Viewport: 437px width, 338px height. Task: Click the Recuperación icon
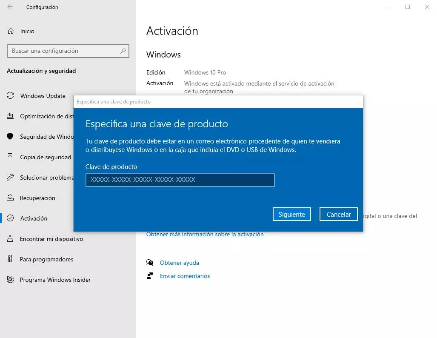[10, 198]
